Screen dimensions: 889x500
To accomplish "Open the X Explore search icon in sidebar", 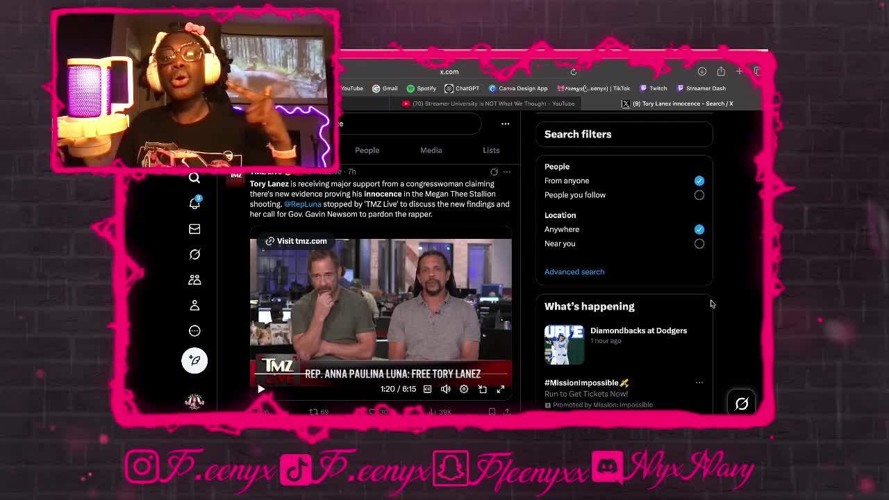I will (x=194, y=178).
